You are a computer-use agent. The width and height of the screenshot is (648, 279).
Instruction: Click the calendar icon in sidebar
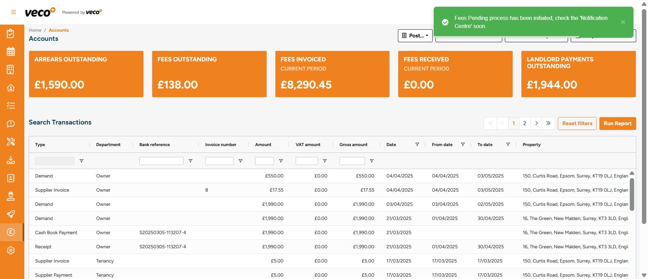click(11, 52)
